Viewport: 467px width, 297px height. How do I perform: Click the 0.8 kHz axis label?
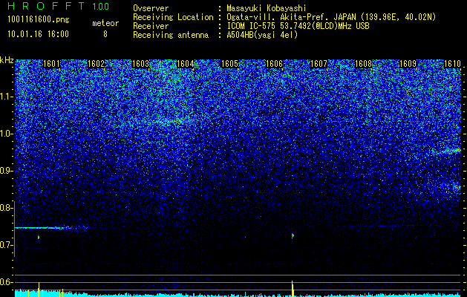(x=7, y=208)
